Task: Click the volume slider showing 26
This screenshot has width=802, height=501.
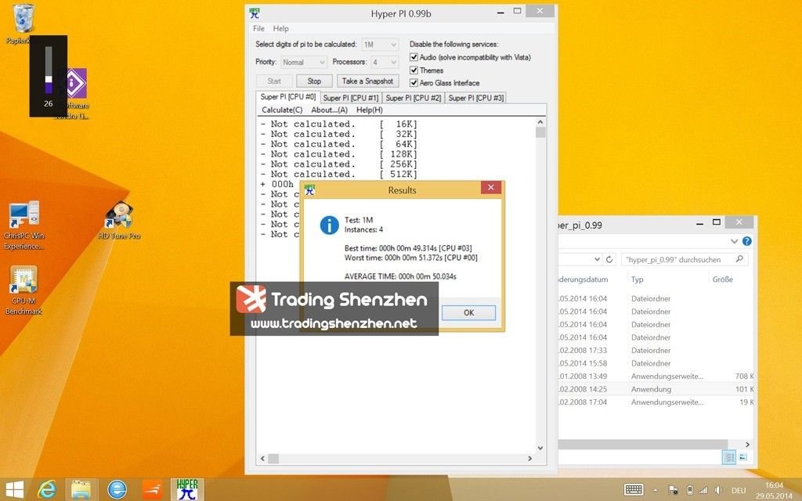Action: [49, 70]
